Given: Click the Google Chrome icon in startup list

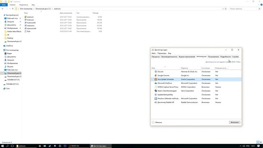Looking at the screenshot, I should pyautogui.click(x=156, y=76).
